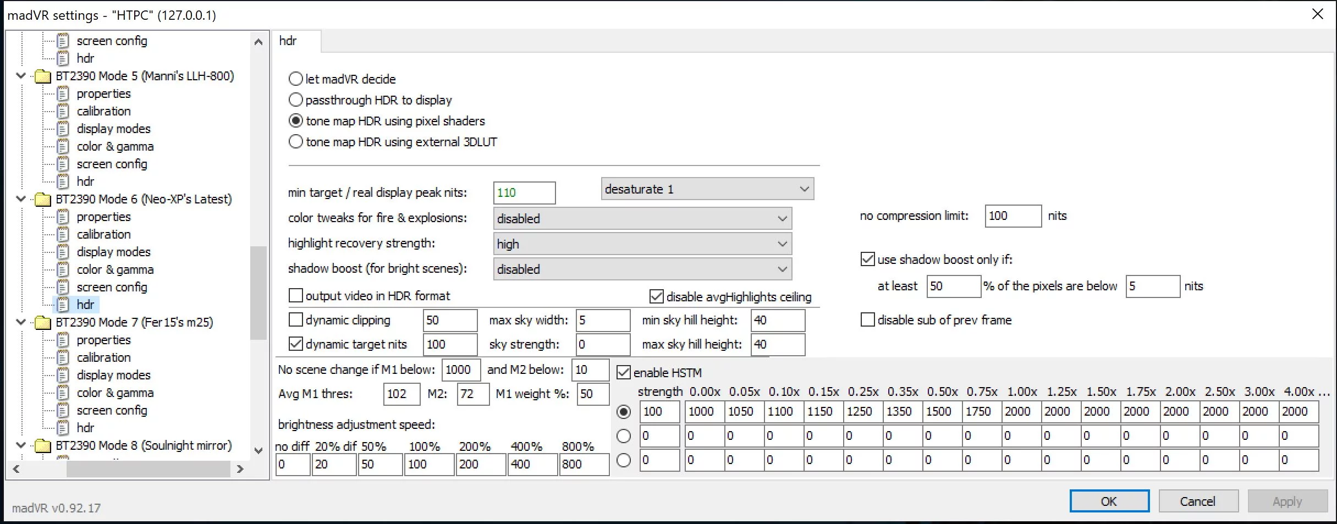Click the Cancel button
The image size is (1337, 524).
[1198, 501]
